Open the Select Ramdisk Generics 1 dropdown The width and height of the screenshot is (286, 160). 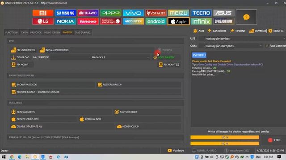coord(100,57)
